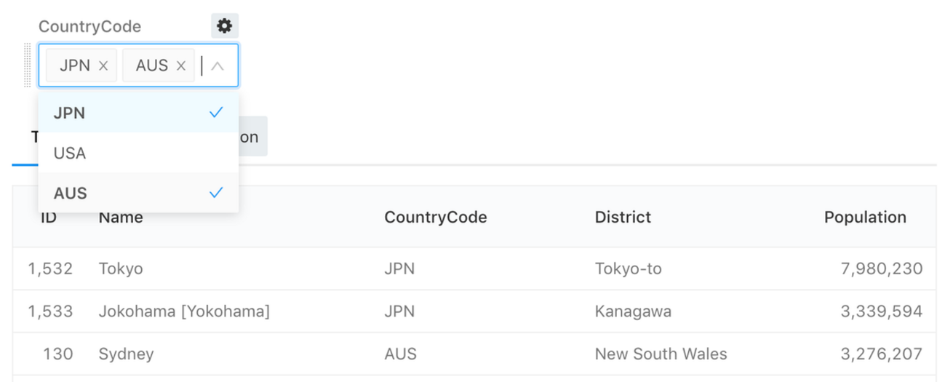This screenshot has height=382, width=945.
Task: Click the Jokohama [Yokohama] cell
Action: click(x=184, y=311)
